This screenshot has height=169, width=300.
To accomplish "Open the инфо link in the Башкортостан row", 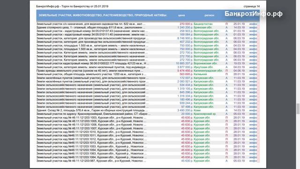I will [253, 24].
